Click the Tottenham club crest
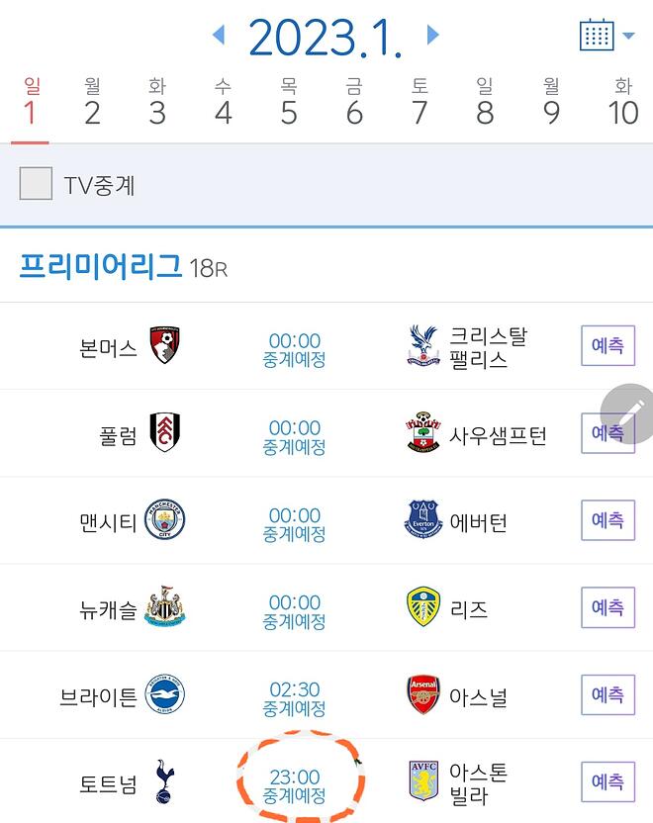The image size is (653, 823). (164, 781)
